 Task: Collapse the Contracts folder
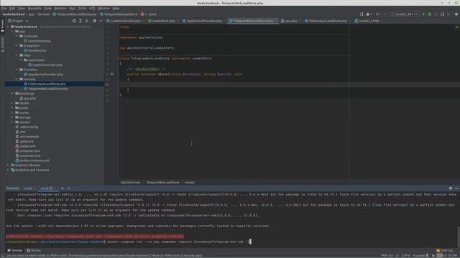17,36
